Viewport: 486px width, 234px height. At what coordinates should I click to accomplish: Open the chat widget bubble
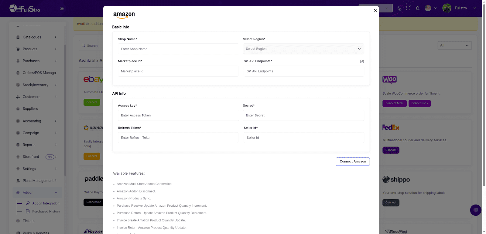point(476,210)
